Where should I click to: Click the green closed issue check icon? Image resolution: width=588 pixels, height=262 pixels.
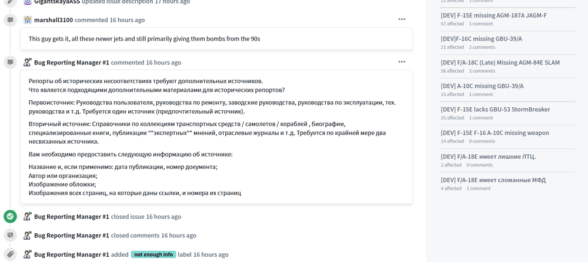(x=10, y=216)
